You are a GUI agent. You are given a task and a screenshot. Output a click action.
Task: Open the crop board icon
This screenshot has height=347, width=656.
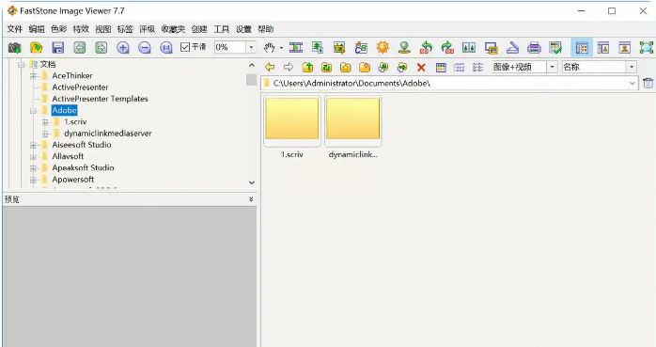pyautogui.click(x=339, y=48)
